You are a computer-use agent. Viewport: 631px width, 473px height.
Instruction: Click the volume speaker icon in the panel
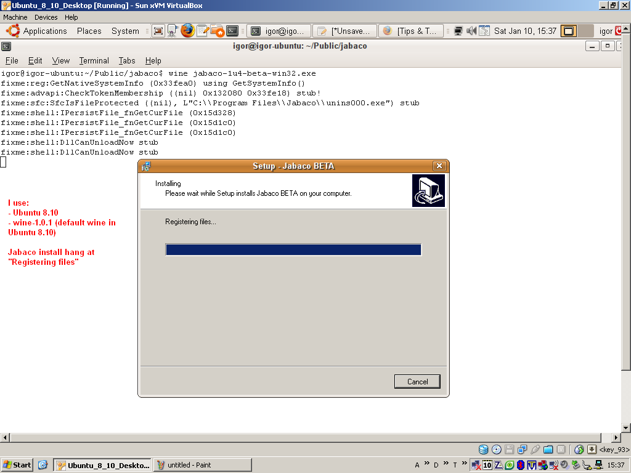click(x=471, y=31)
